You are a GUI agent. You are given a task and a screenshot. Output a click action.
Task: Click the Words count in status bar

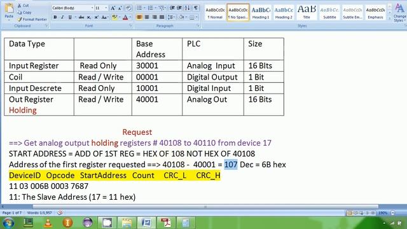click(x=39, y=212)
